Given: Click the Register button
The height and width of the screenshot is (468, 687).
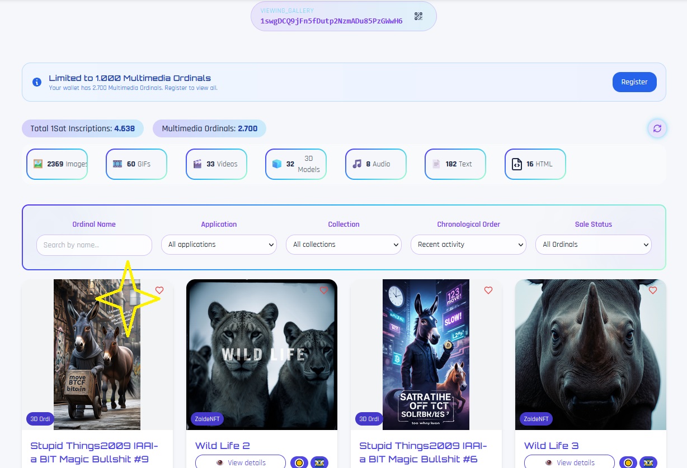Looking at the screenshot, I should pos(634,82).
